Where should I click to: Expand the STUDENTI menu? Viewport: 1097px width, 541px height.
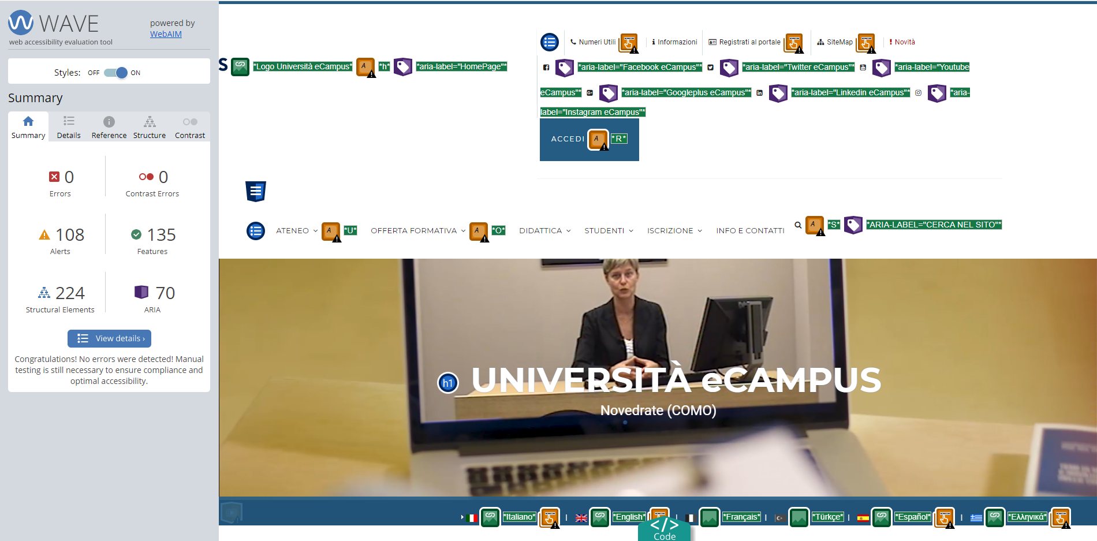pos(609,230)
